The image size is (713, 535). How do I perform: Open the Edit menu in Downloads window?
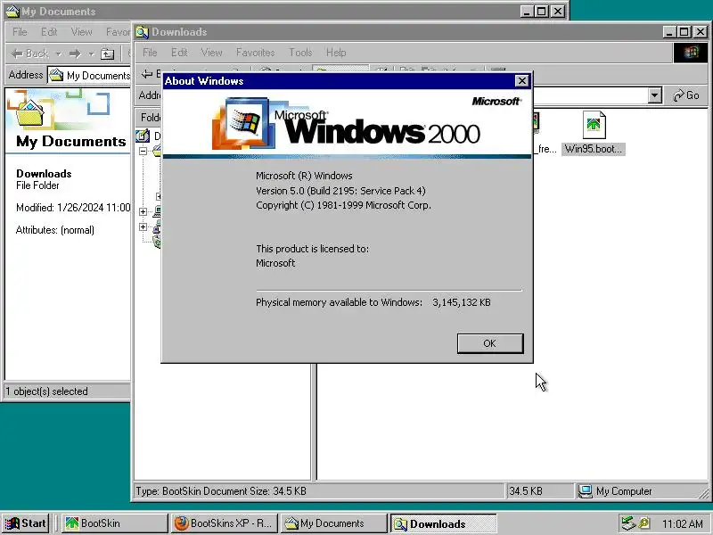(x=179, y=53)
